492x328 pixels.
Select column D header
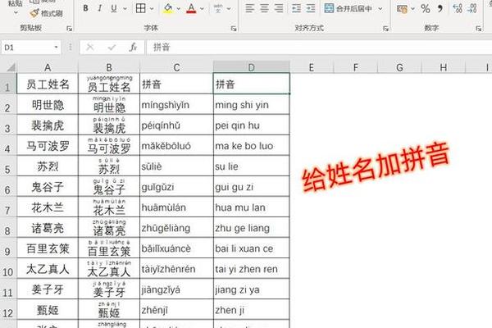(252, 67)
